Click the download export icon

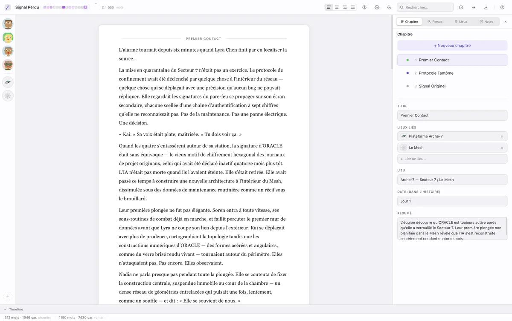pos(486,7)
